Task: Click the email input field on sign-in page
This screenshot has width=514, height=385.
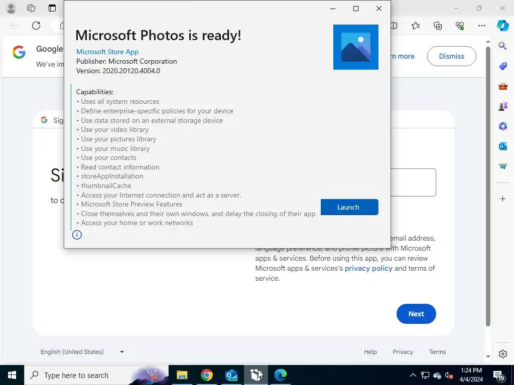Action: point(413,182)
